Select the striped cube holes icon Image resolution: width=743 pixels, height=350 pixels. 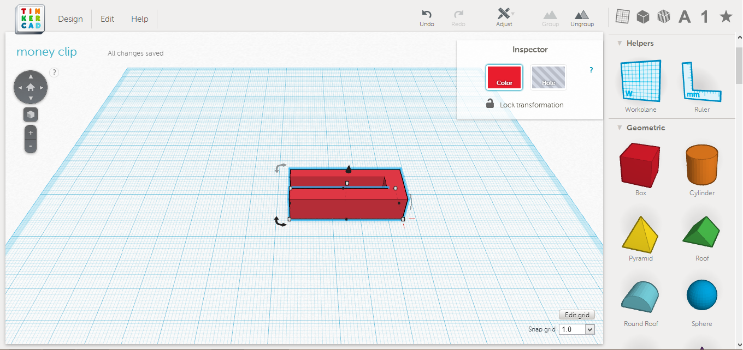(x=664, y=17)
